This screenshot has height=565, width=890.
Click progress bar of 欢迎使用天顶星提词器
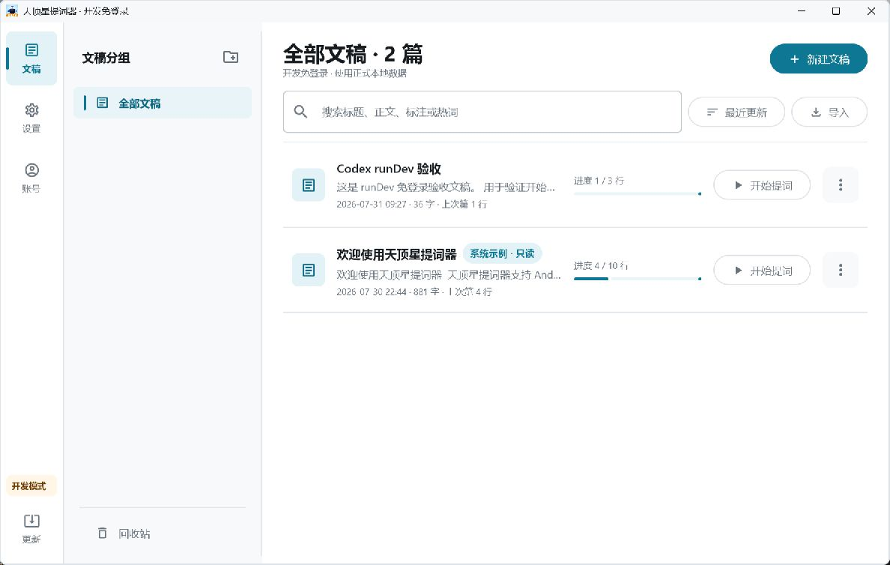tap(638, 279)
